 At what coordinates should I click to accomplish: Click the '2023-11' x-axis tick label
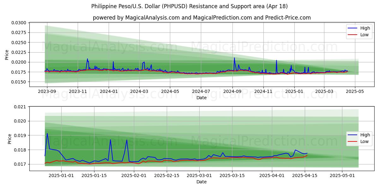(x=78, y=91)
